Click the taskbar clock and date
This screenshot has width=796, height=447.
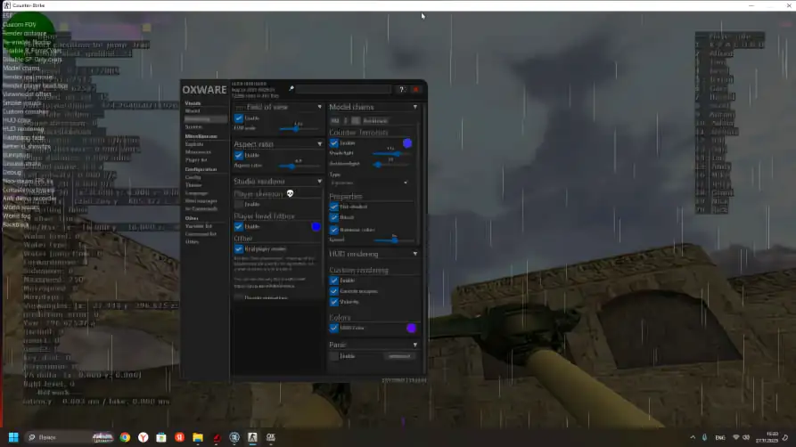pyautogui.click(x=767, y=437)
